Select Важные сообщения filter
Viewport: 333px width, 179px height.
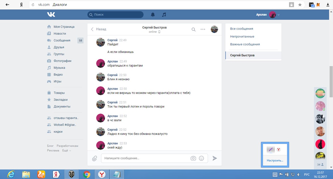245,44
